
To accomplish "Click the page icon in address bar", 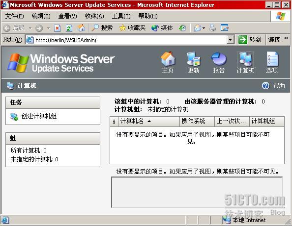I will (29, 40).
